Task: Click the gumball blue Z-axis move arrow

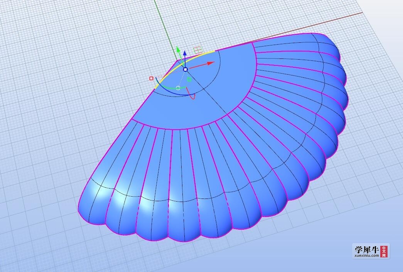Action: [x=185, y=54]
